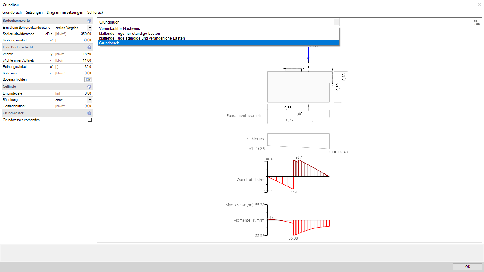Open the Sohldruck menu
This screenshot has width=484, height=272.
[x=95, y=12]
